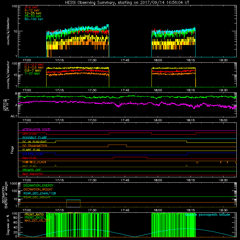Click the A0.1 tick label on GOES axis

coord(13,116)
